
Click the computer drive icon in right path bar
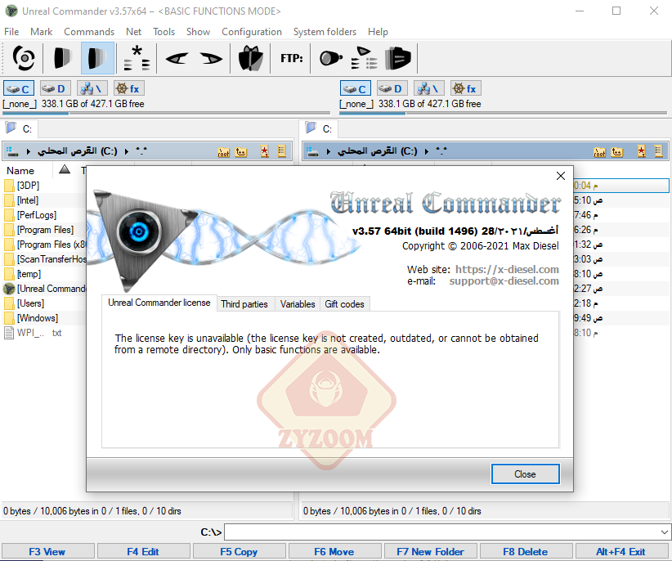(x=313, y=151)
